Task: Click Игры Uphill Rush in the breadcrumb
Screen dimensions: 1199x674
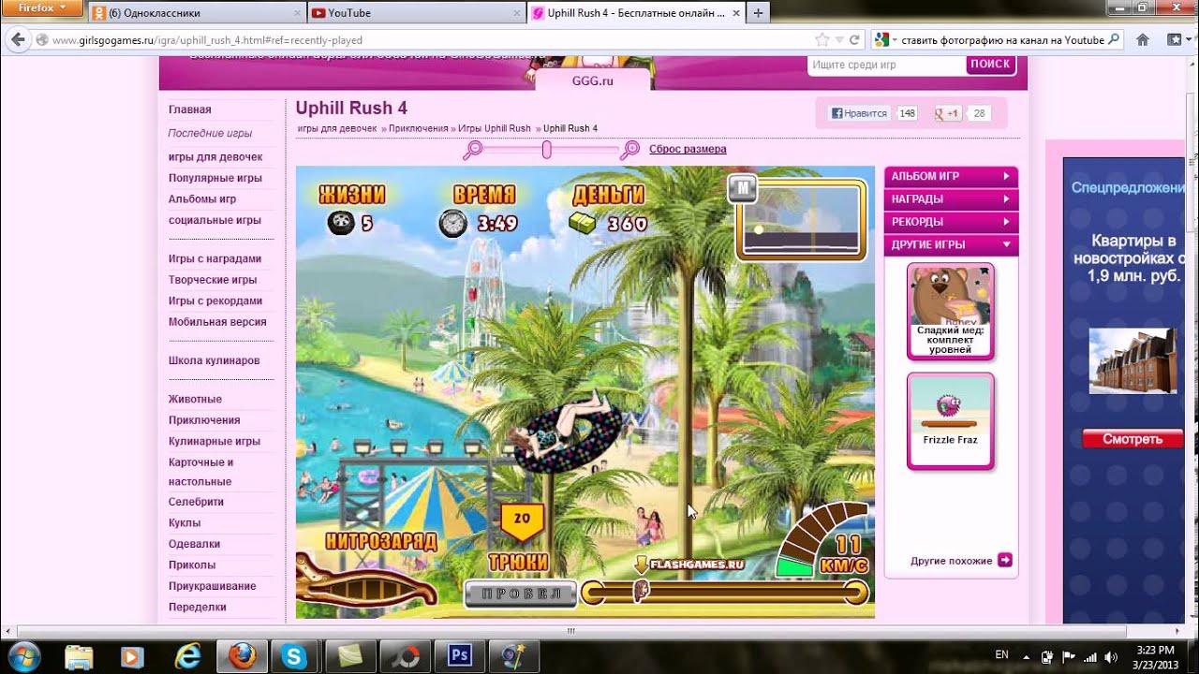Action: pos(495,128)
